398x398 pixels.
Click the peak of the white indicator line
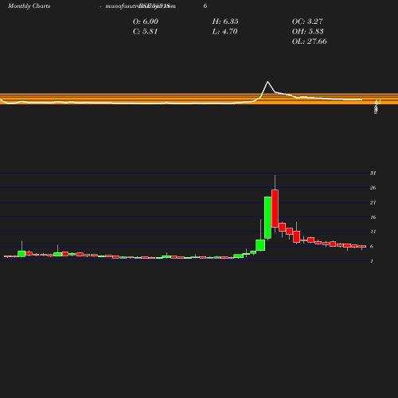(x=267, y=82)
